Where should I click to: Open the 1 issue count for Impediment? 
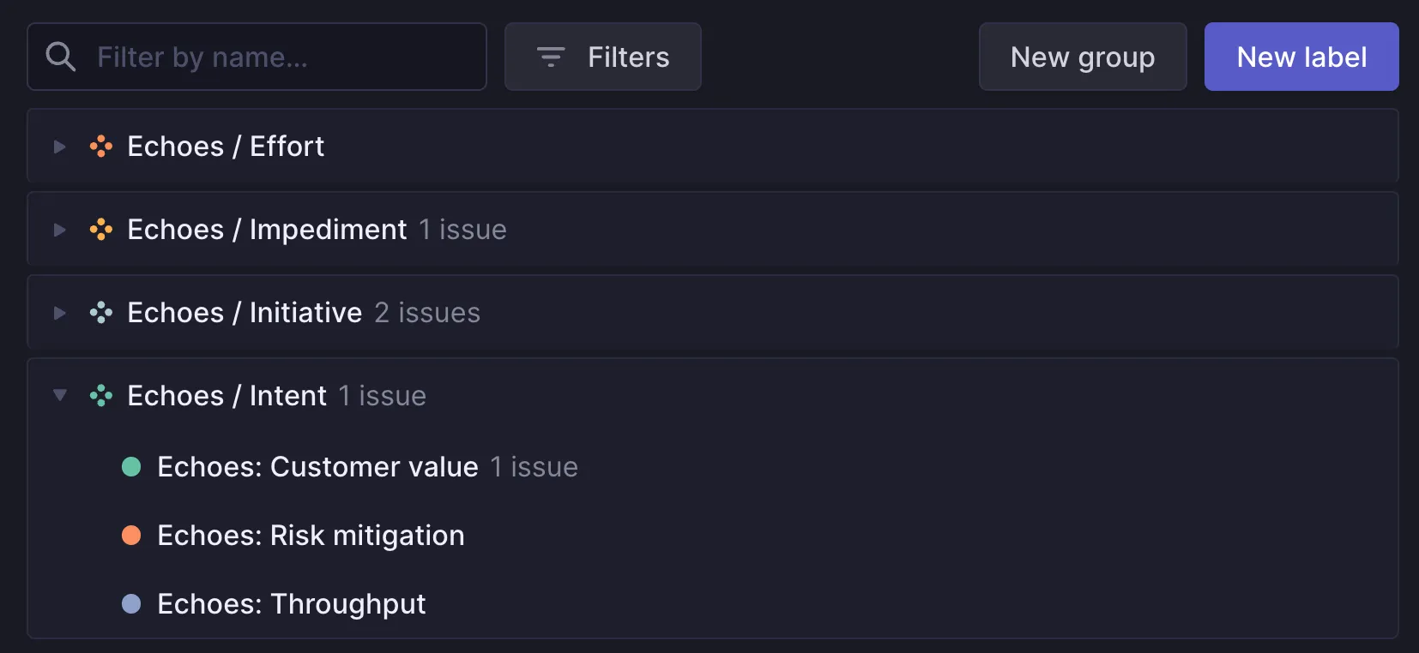click(463, 230)
